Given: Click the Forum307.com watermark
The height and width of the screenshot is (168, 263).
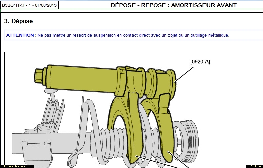Looking at the screenshot, I should 14,166.
